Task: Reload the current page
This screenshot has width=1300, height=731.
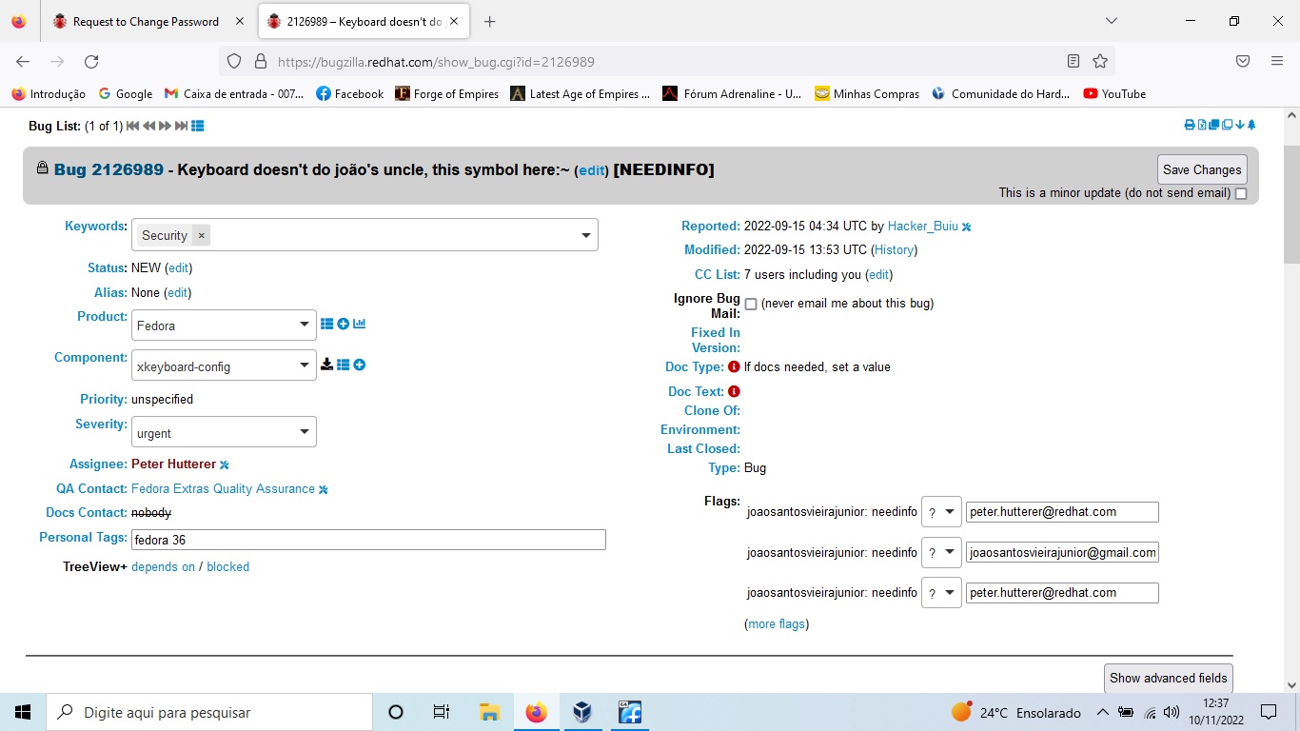Action: tap(91, 61)
